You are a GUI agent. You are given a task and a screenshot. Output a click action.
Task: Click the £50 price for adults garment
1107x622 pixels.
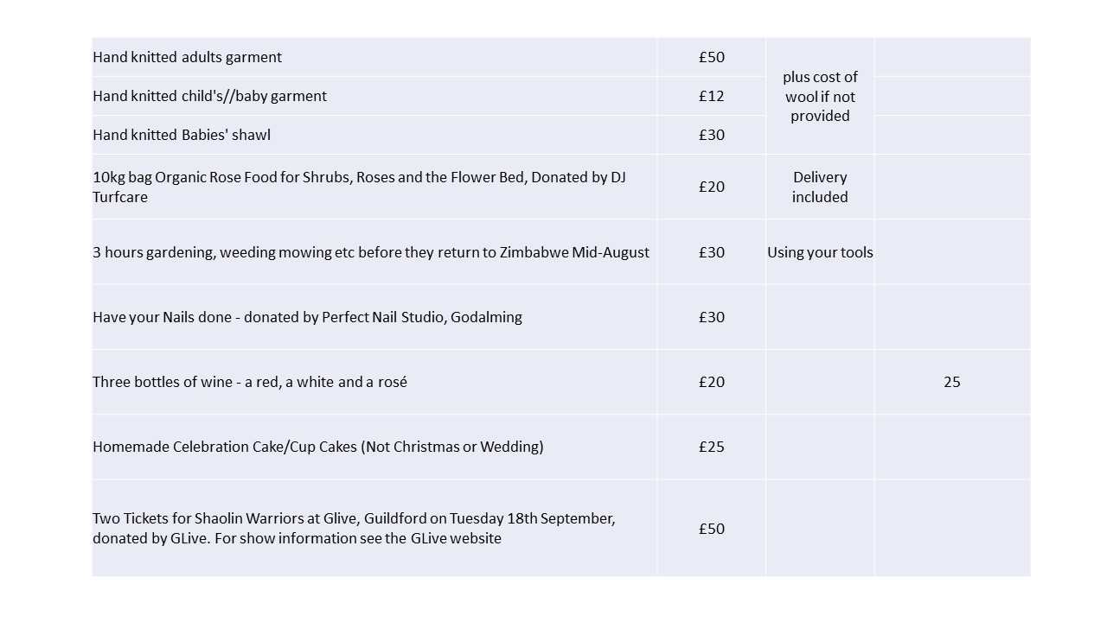coord(711,57)
